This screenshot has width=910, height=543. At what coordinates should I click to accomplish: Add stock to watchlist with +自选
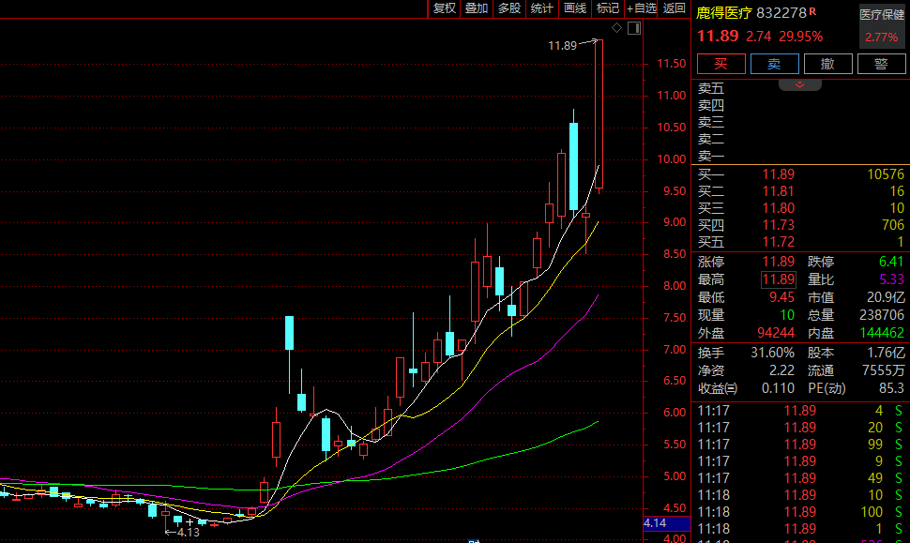[643, 8]
